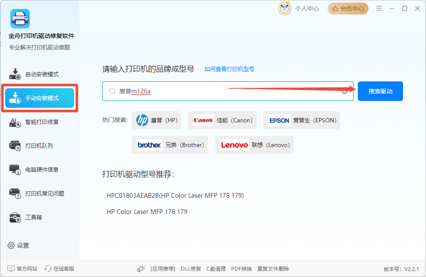
Task: Click the EPSON logo icon
Action: (x=279, y=121)
